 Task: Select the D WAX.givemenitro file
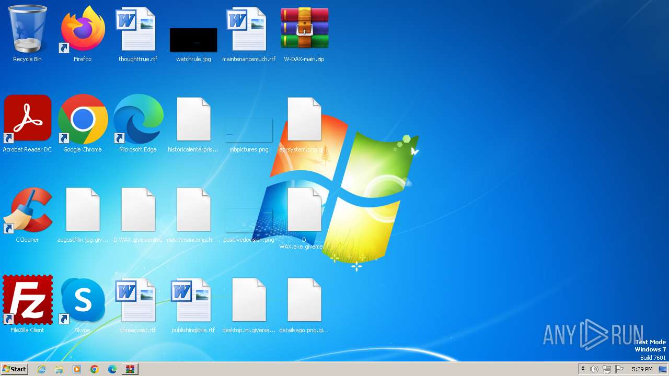click(x=138, y=215)
